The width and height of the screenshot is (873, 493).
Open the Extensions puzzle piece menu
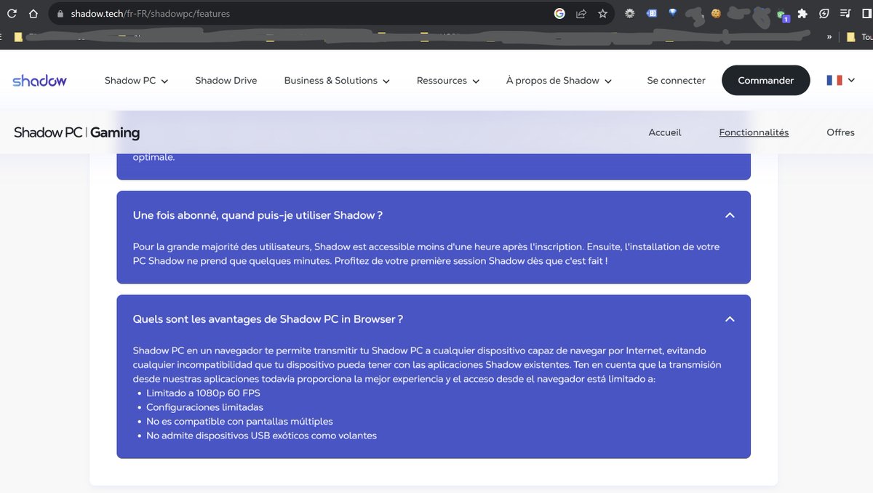click(802, 13)
